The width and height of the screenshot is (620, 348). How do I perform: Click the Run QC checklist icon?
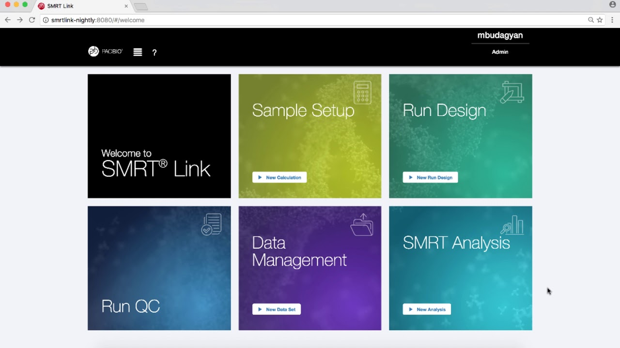211,224
